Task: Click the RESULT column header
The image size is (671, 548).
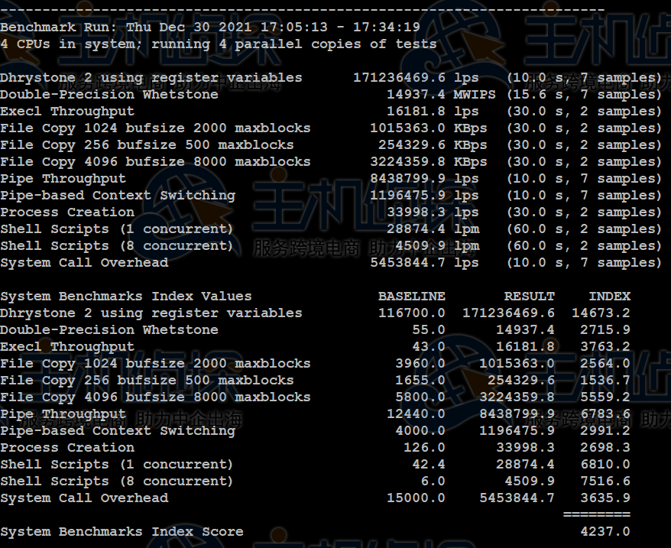Action: [x=530, y=296]
